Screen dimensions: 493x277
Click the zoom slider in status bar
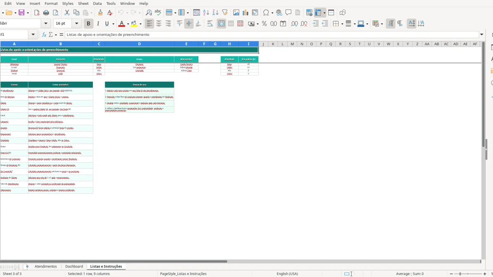pyautogui.click(x=469, y=274)
